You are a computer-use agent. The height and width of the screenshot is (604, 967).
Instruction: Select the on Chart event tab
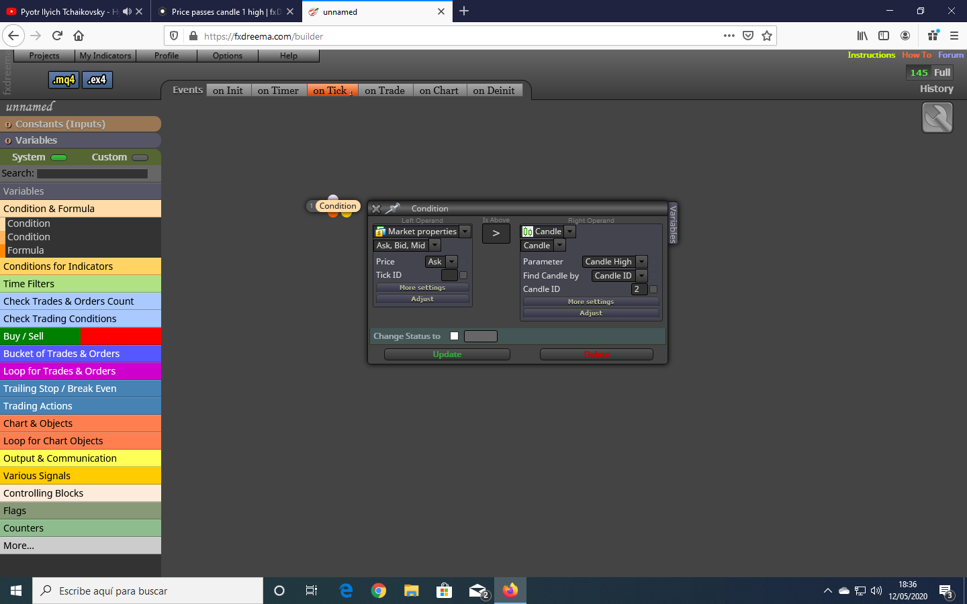pyautogui.click(x=439, y=91)
